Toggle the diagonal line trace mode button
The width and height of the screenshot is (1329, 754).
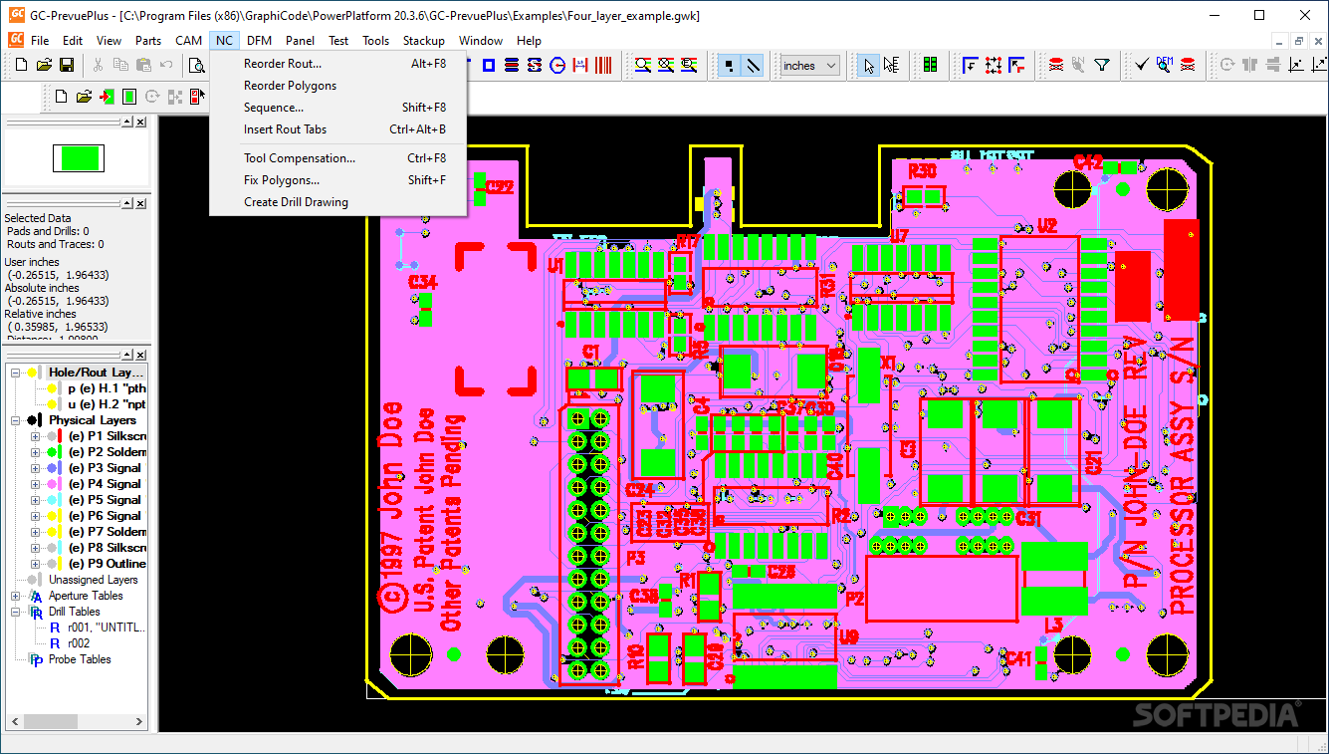pos(754,66)
